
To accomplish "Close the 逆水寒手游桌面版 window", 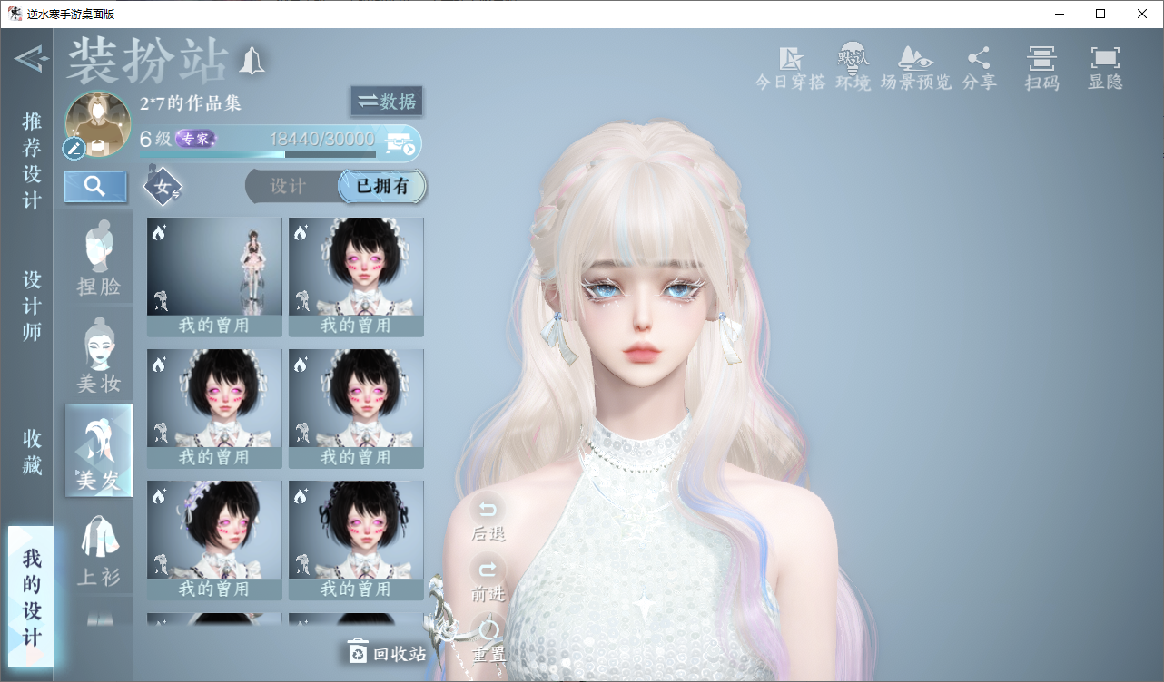I will point(1142,14).
